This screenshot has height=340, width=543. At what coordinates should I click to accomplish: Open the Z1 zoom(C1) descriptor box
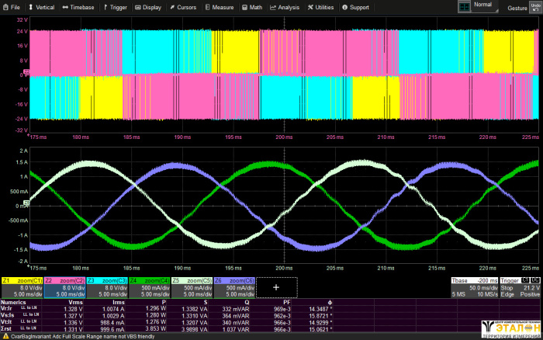(x=21, y=287)
